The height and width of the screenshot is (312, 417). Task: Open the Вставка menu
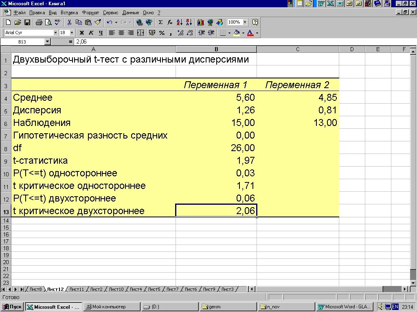(69, 13)
